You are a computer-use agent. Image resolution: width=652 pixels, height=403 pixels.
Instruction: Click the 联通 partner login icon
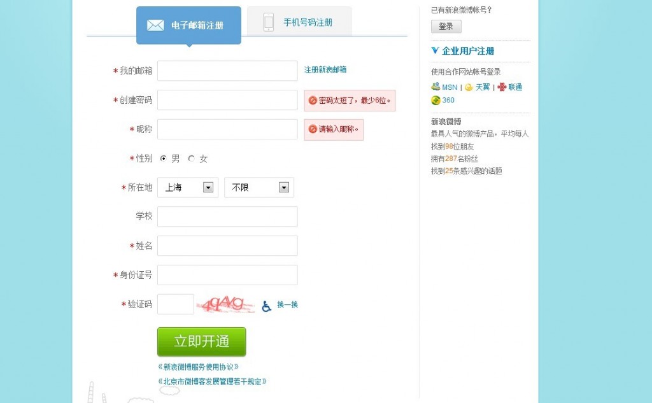[x=502, y=87]
